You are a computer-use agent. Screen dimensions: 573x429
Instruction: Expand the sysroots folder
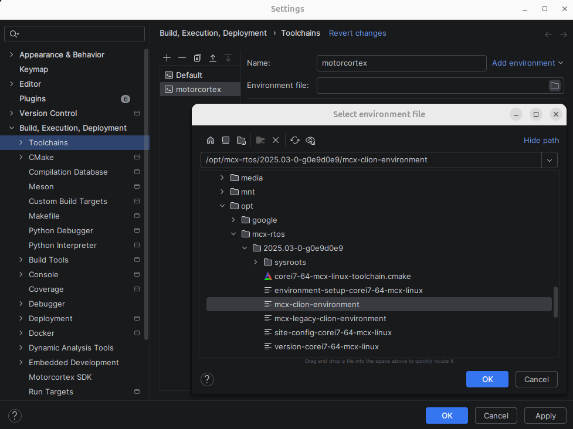(256, 263)
